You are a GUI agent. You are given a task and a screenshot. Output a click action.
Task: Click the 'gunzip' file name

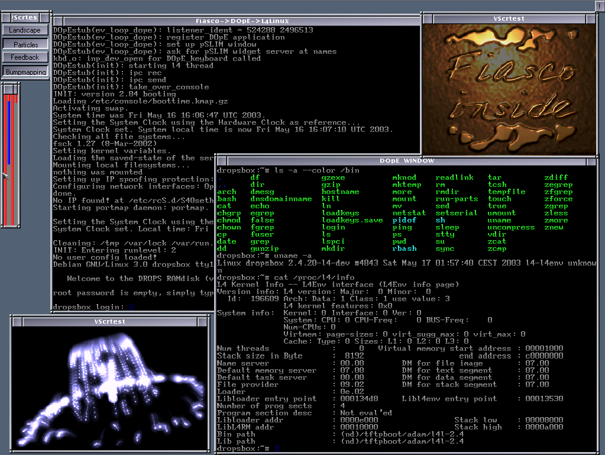(x=264, y=249)
